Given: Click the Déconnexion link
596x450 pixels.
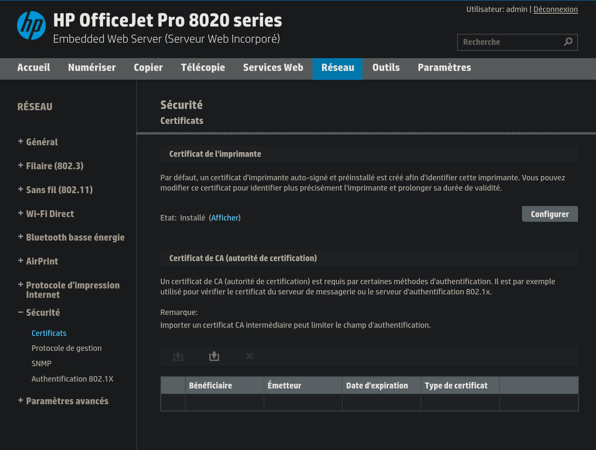Looking at the screenshot, I should [x=555, y=9].
